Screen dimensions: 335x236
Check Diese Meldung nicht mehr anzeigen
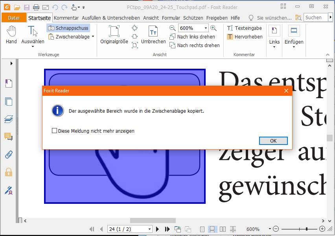(54, 131)
